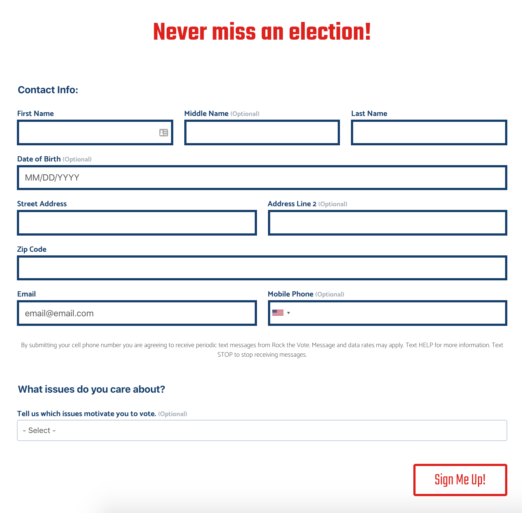Click the Date of Birth field

pyautogui.click(x=262, y=178)
